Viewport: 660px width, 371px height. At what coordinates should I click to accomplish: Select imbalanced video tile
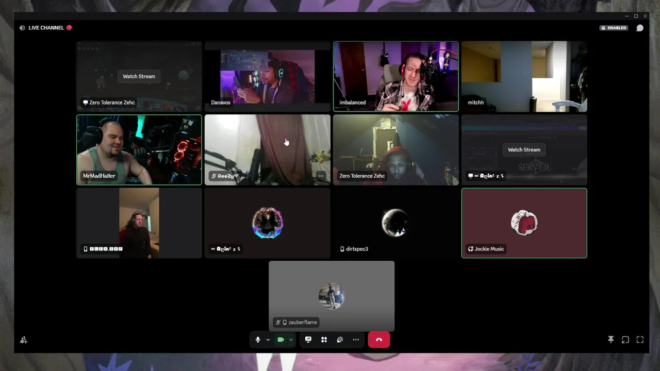point(395,76)
